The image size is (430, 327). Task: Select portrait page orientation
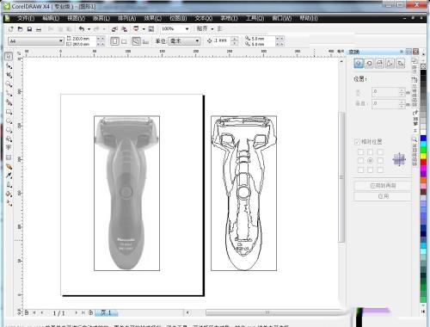pos(114,41)
